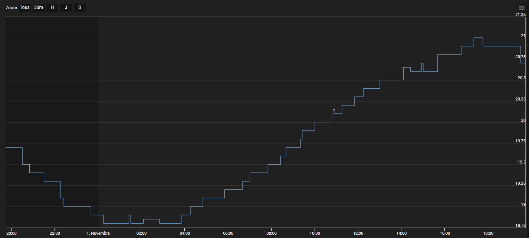Click the 04:00 time axis label
The image size is (529, 238).
pyautogui.click(x=185, y=233)
